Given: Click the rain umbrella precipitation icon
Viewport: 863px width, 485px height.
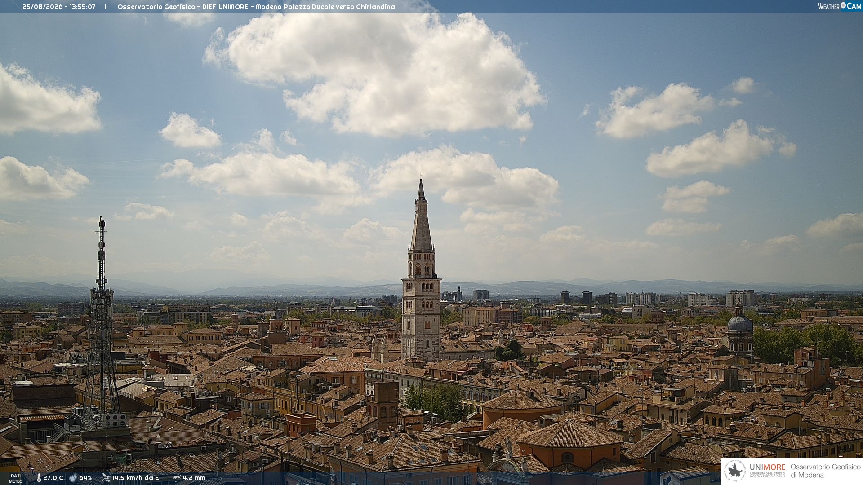Looking at the screenshot, I should [177, 478].
